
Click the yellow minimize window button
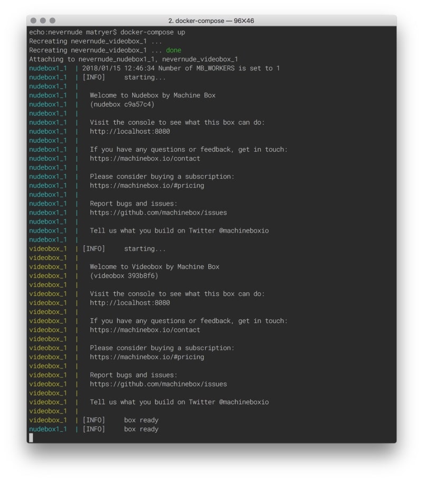tap(43, 21)
